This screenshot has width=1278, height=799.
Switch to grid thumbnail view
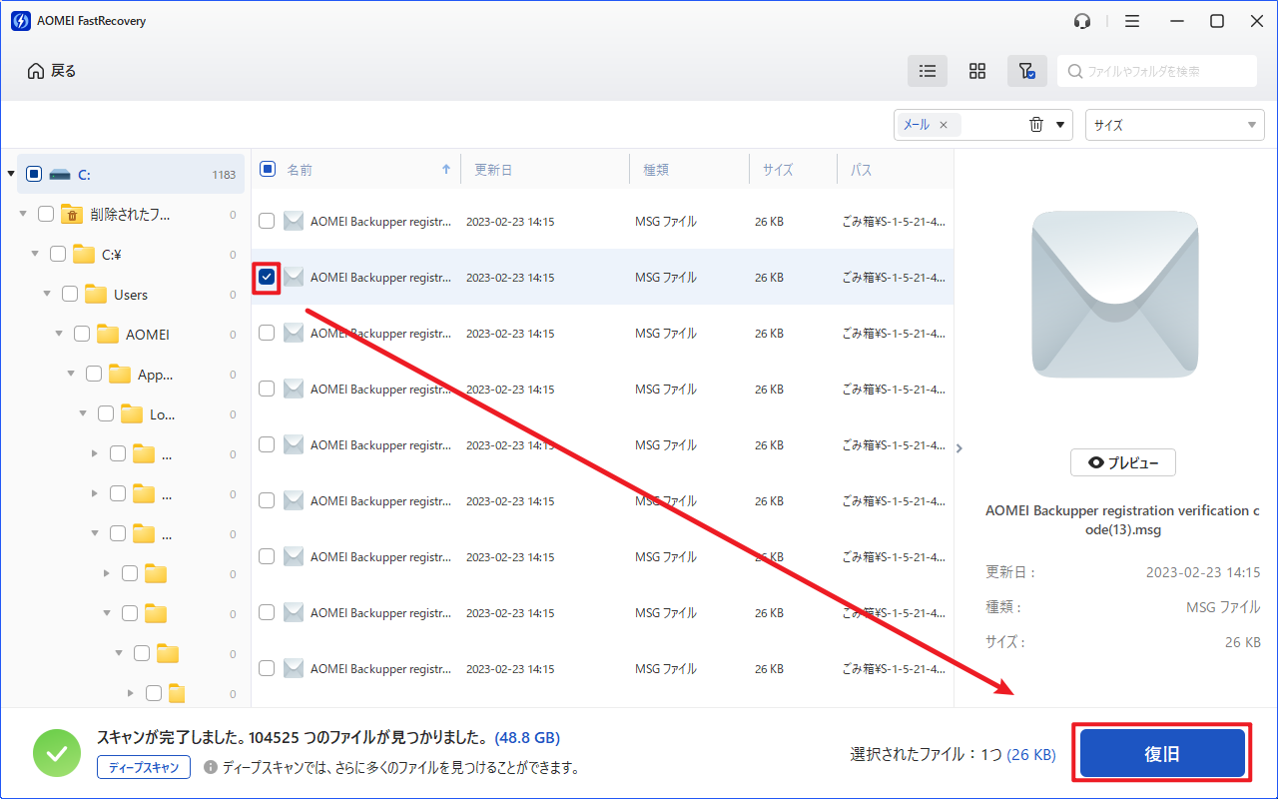coord(977,71)
